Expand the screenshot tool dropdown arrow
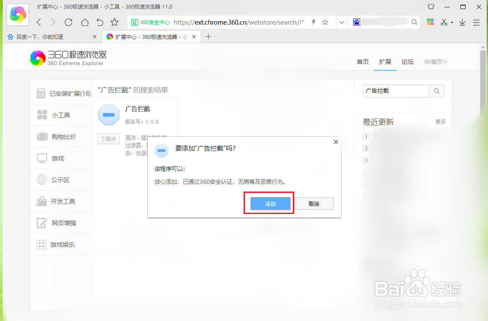The width and height of the screenshot is (488, 321). pos(452,23)
